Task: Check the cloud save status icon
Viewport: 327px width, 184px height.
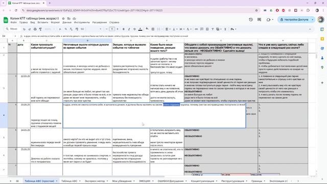Action: click(74, 18)
